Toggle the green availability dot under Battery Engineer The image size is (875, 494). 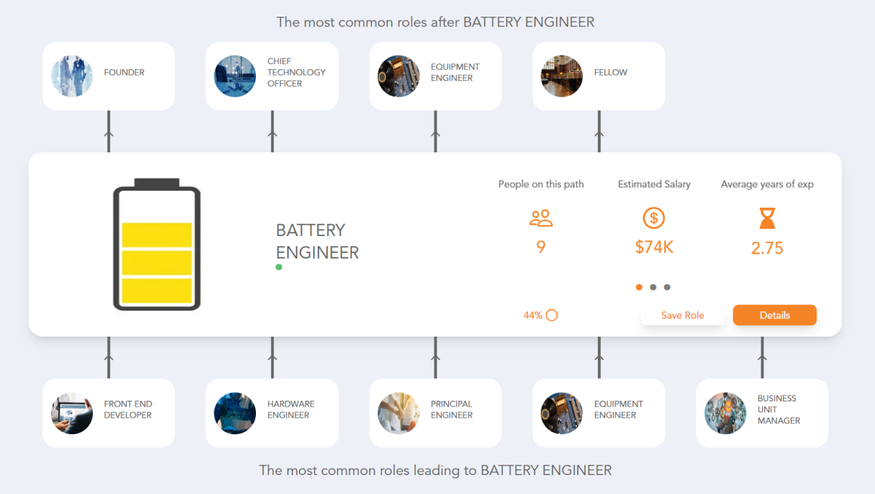coord(279,267)
